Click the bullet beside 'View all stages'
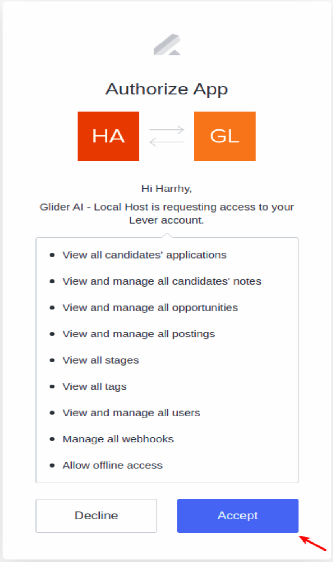The image size is (333, 562). coord(52,360)
